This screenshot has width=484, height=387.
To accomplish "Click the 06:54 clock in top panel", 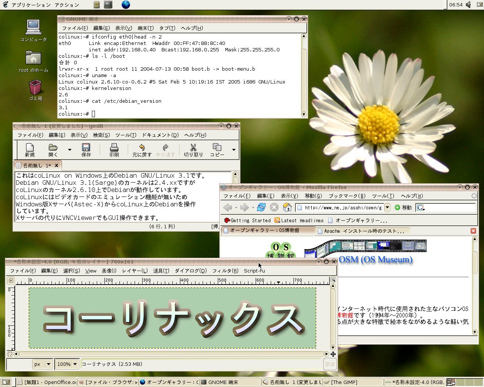I will tap(456, 5).
